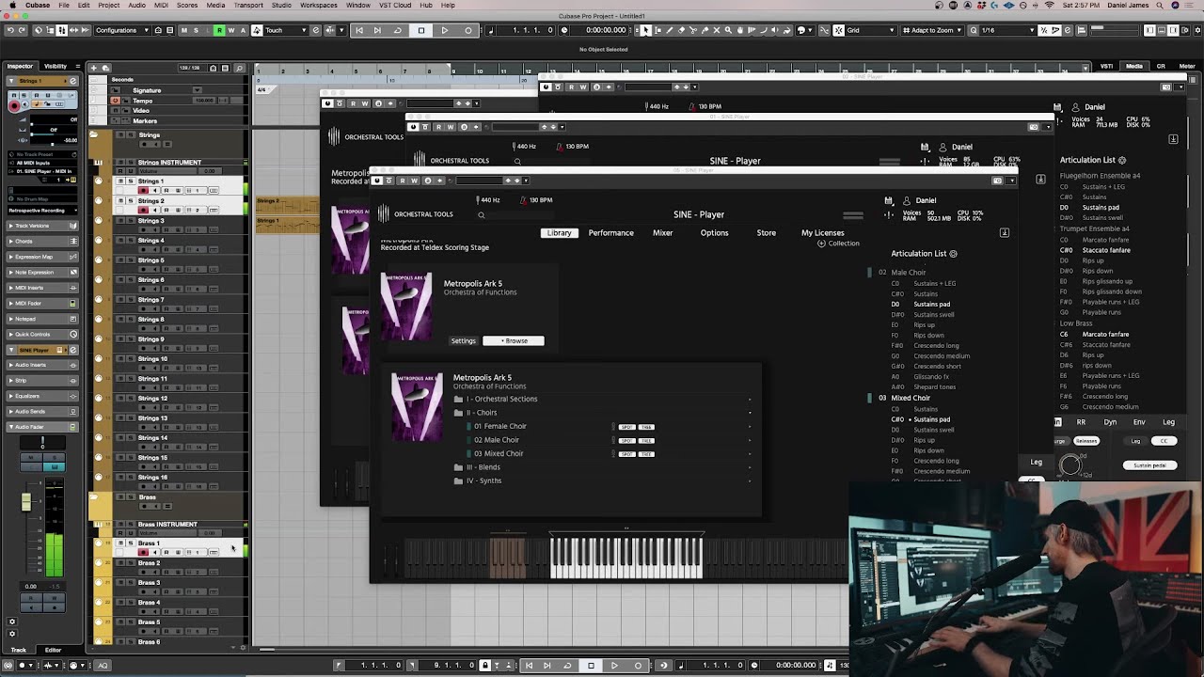Expand IV - Synths folder
This screenshot has width=1204, height=677.
[x=483, y=480]
